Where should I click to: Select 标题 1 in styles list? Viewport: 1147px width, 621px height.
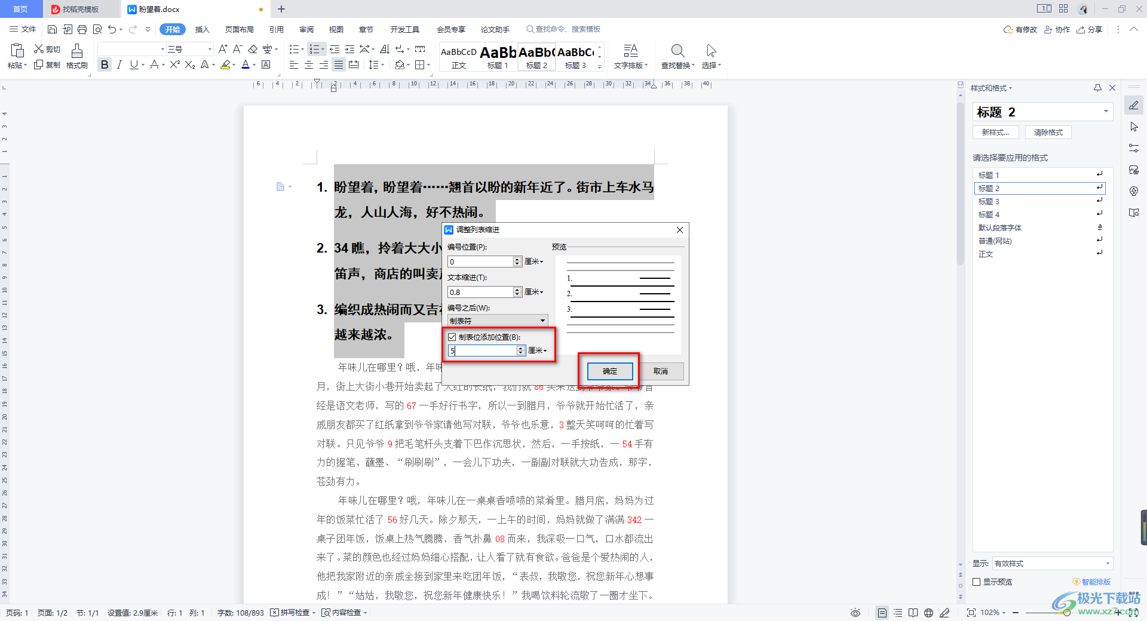pyautogui.click(x=1039, y=175)
